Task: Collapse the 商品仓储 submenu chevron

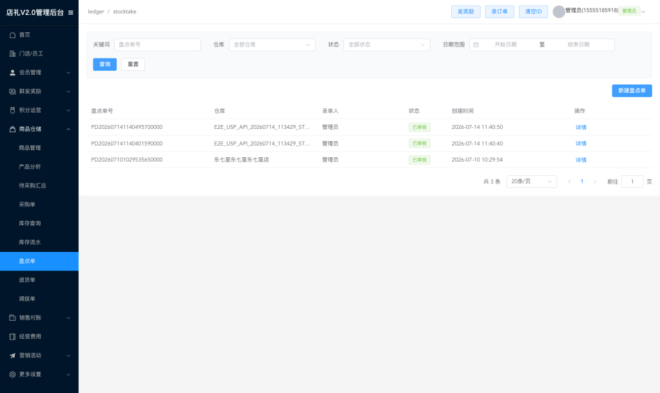Action: pyautogui.click(x=68, y=129)
